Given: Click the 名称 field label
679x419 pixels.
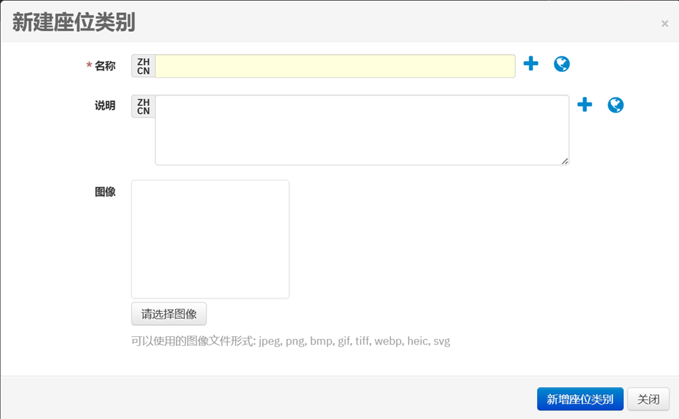Looking at the screenshot, I should pos(105,66).
